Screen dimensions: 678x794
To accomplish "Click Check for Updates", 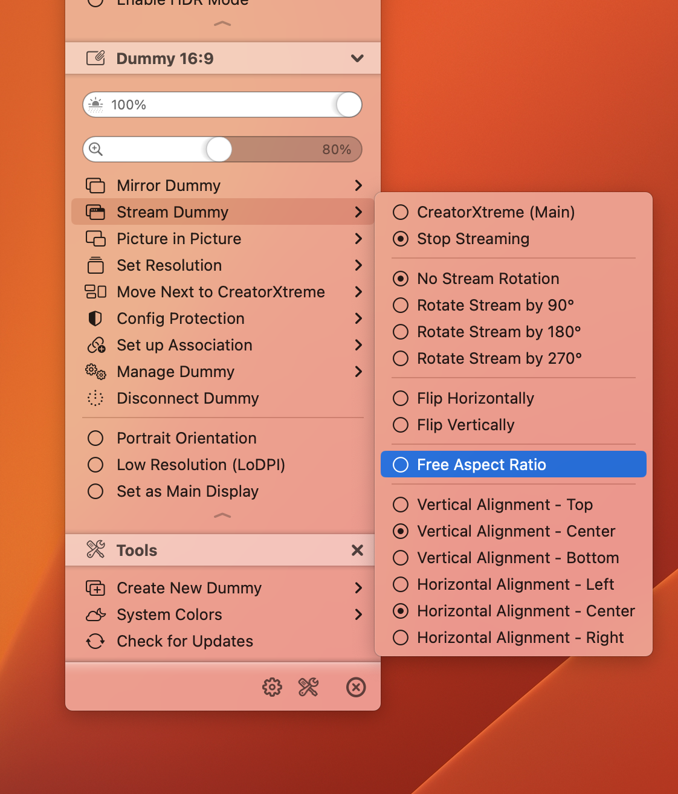I will point(184,641).
